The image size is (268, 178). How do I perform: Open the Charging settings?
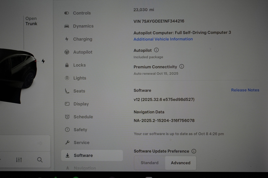[x=78, y=39]
